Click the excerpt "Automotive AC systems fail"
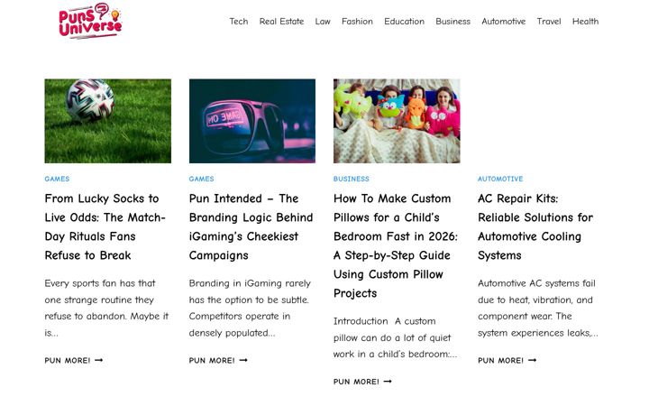The width and height of the screenshot is (649, 406). click(x=537, y=283)
